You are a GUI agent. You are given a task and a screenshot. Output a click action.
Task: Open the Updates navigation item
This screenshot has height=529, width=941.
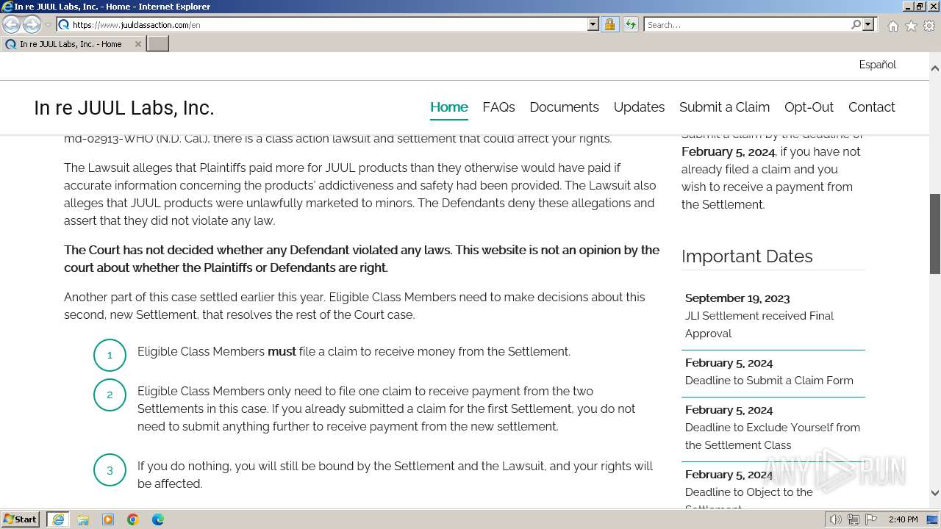(x=639, y=107)
